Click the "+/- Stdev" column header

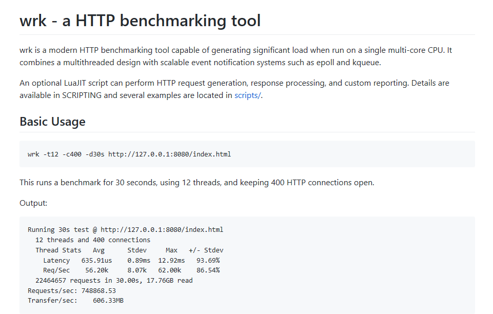(x=206, y=250)
